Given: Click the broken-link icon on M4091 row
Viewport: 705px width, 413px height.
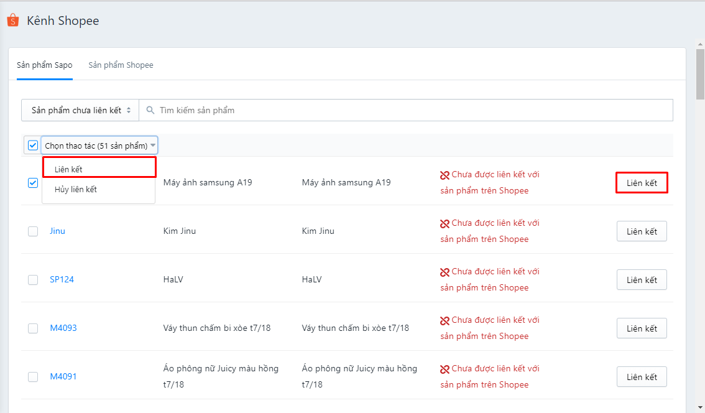Looking at the screenshot, I should 443,368.
